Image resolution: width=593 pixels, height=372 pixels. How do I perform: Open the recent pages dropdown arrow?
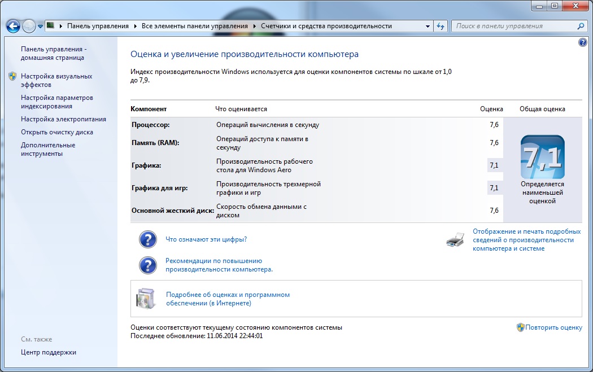pos(40,27)
